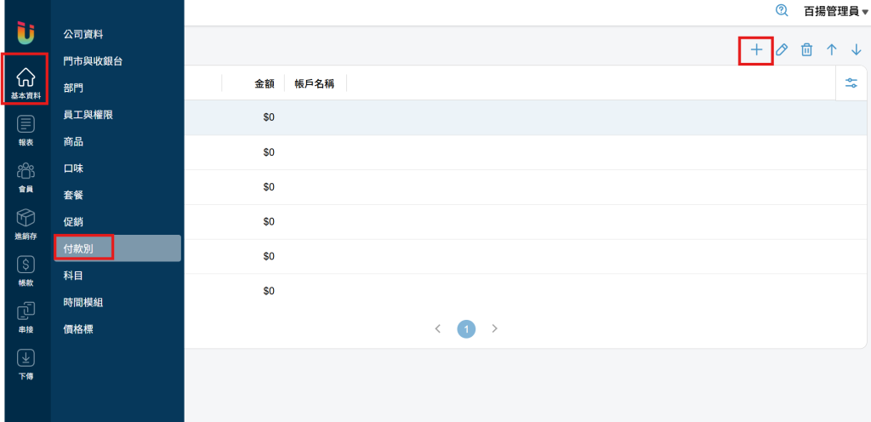Image resolution: width=871 pixels, height=422 pixels.
Task: Click the move down arrow icon
Action: 857,50
